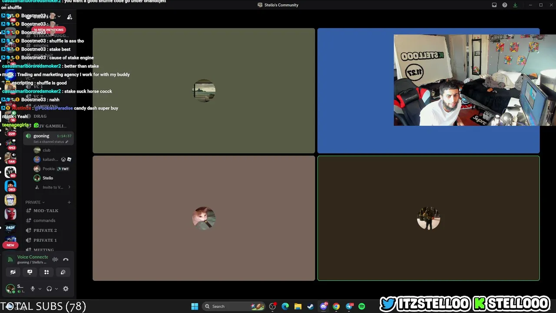This screenshot has width=556, height=313.
Task: Click the 'Voice Connected' status text
Action: pyautogui.click(x=33, y=257)
